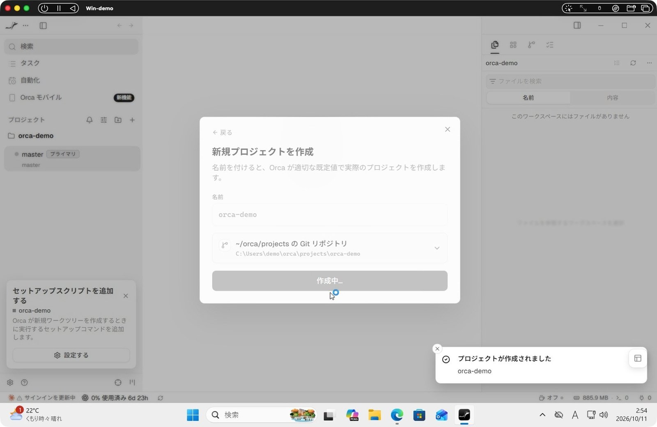Click the オフ status bar entry
The width and height of the screenshot is (657, 427).
[x=551, y=398]
